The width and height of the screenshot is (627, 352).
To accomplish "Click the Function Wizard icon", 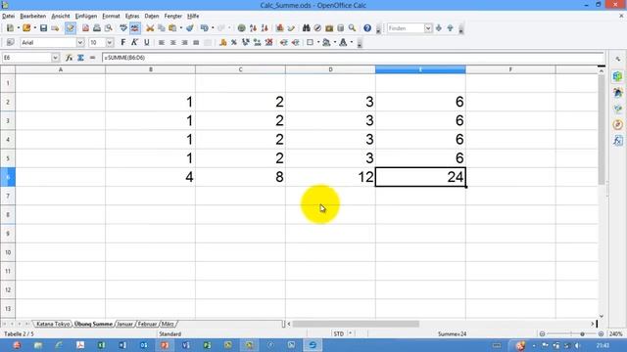I will pos(70,58).
